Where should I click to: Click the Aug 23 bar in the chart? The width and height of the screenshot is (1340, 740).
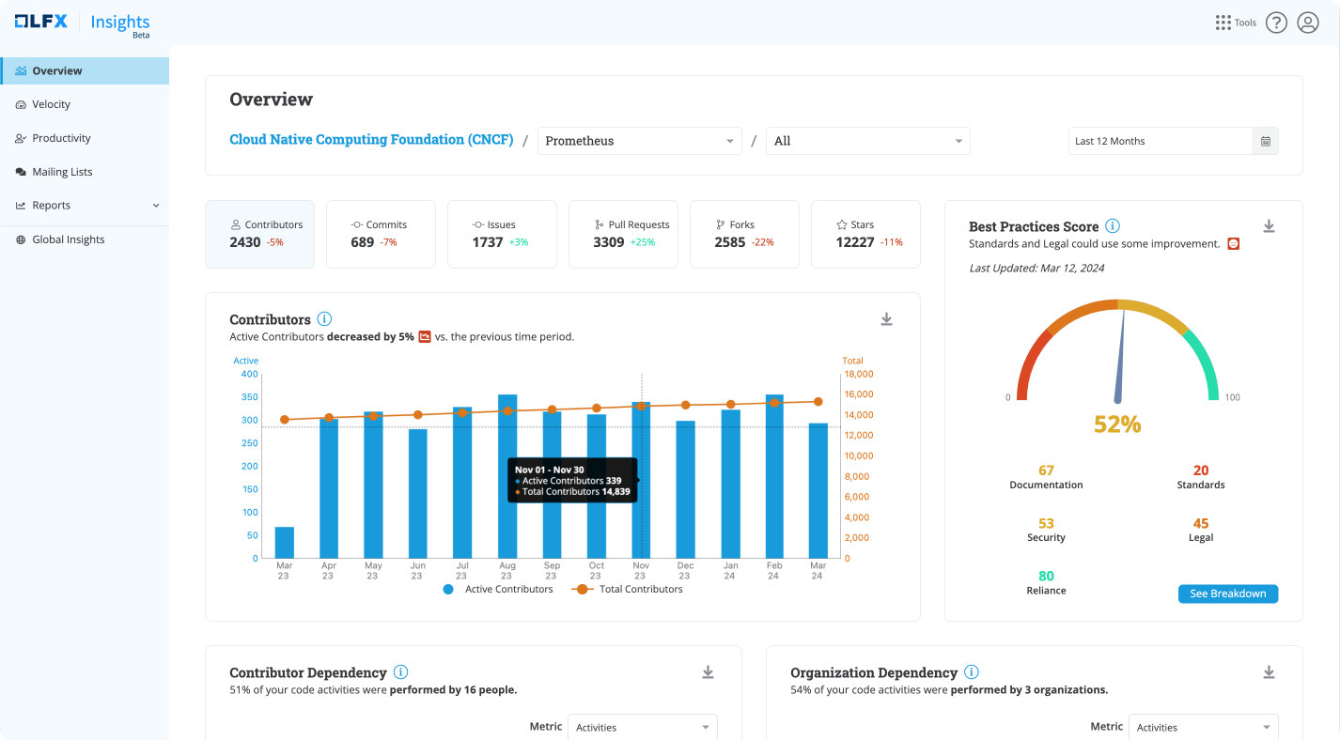pyautogui.click(x=507, y=476)
